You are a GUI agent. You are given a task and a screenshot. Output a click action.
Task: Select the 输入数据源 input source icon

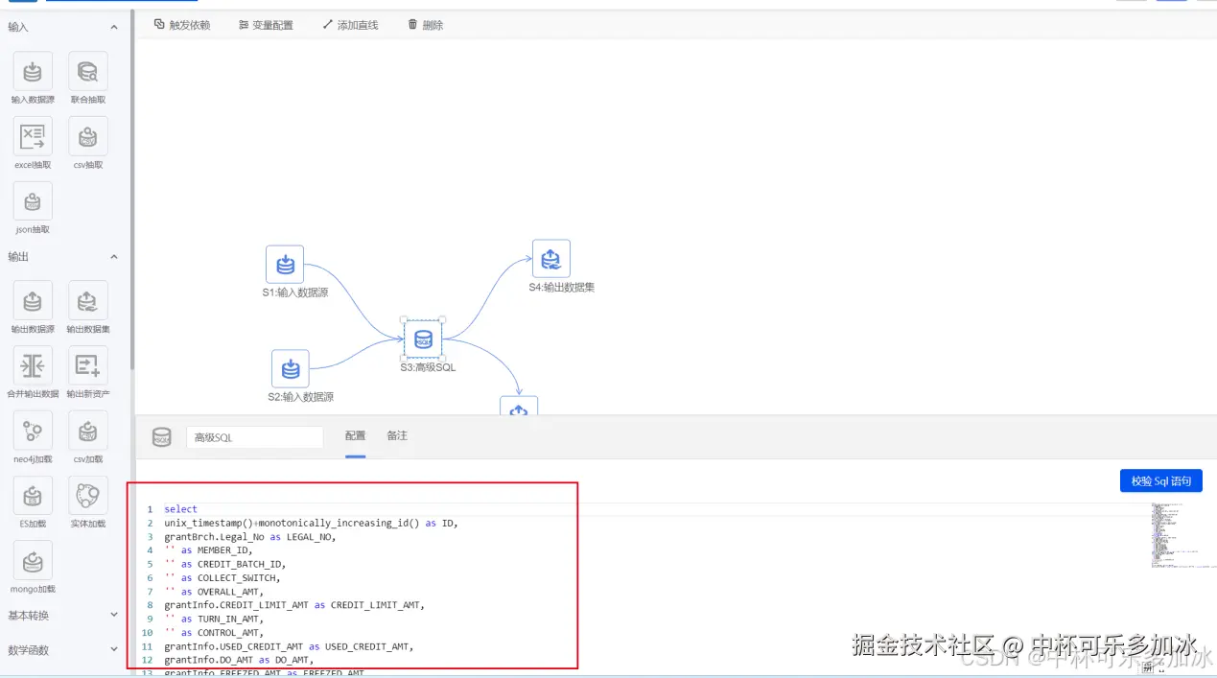pyautogui.click(x=32, y=70)
